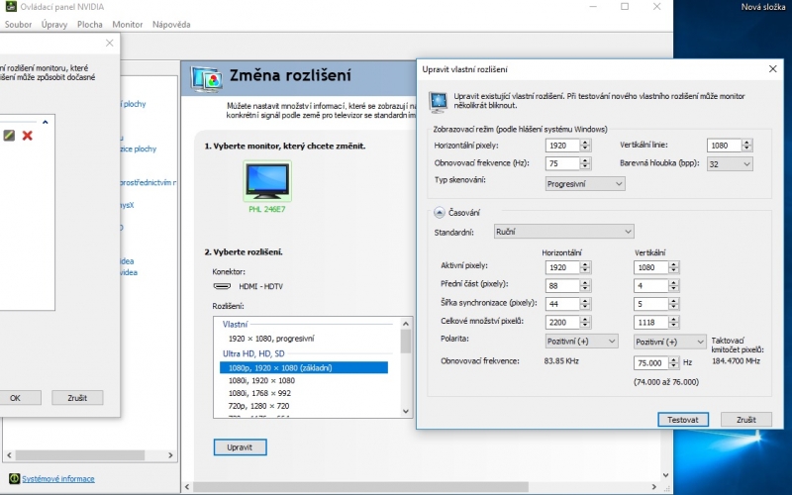Viewport: 792px width, 495px height.
Task: Collapse the Časování section round arrow
Action: pos(439,213)
